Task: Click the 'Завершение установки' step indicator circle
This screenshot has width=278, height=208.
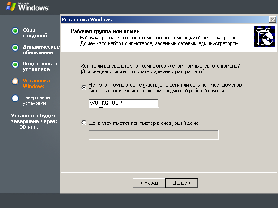Action: tap(15, 98)
